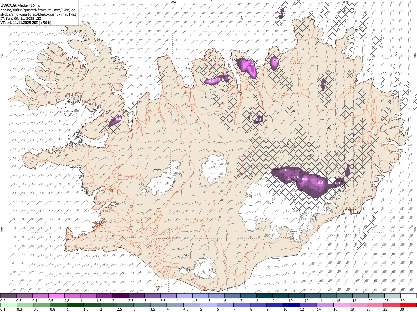Screen dimensions: 417x312
Task: Choose the darkest green bottom-row swatch labeled 1
Action: 75,305
